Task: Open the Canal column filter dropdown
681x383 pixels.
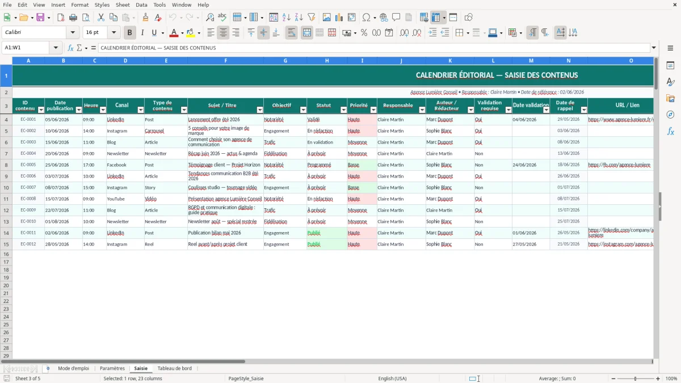Action: pyautogui.click(x=140, y=110)
